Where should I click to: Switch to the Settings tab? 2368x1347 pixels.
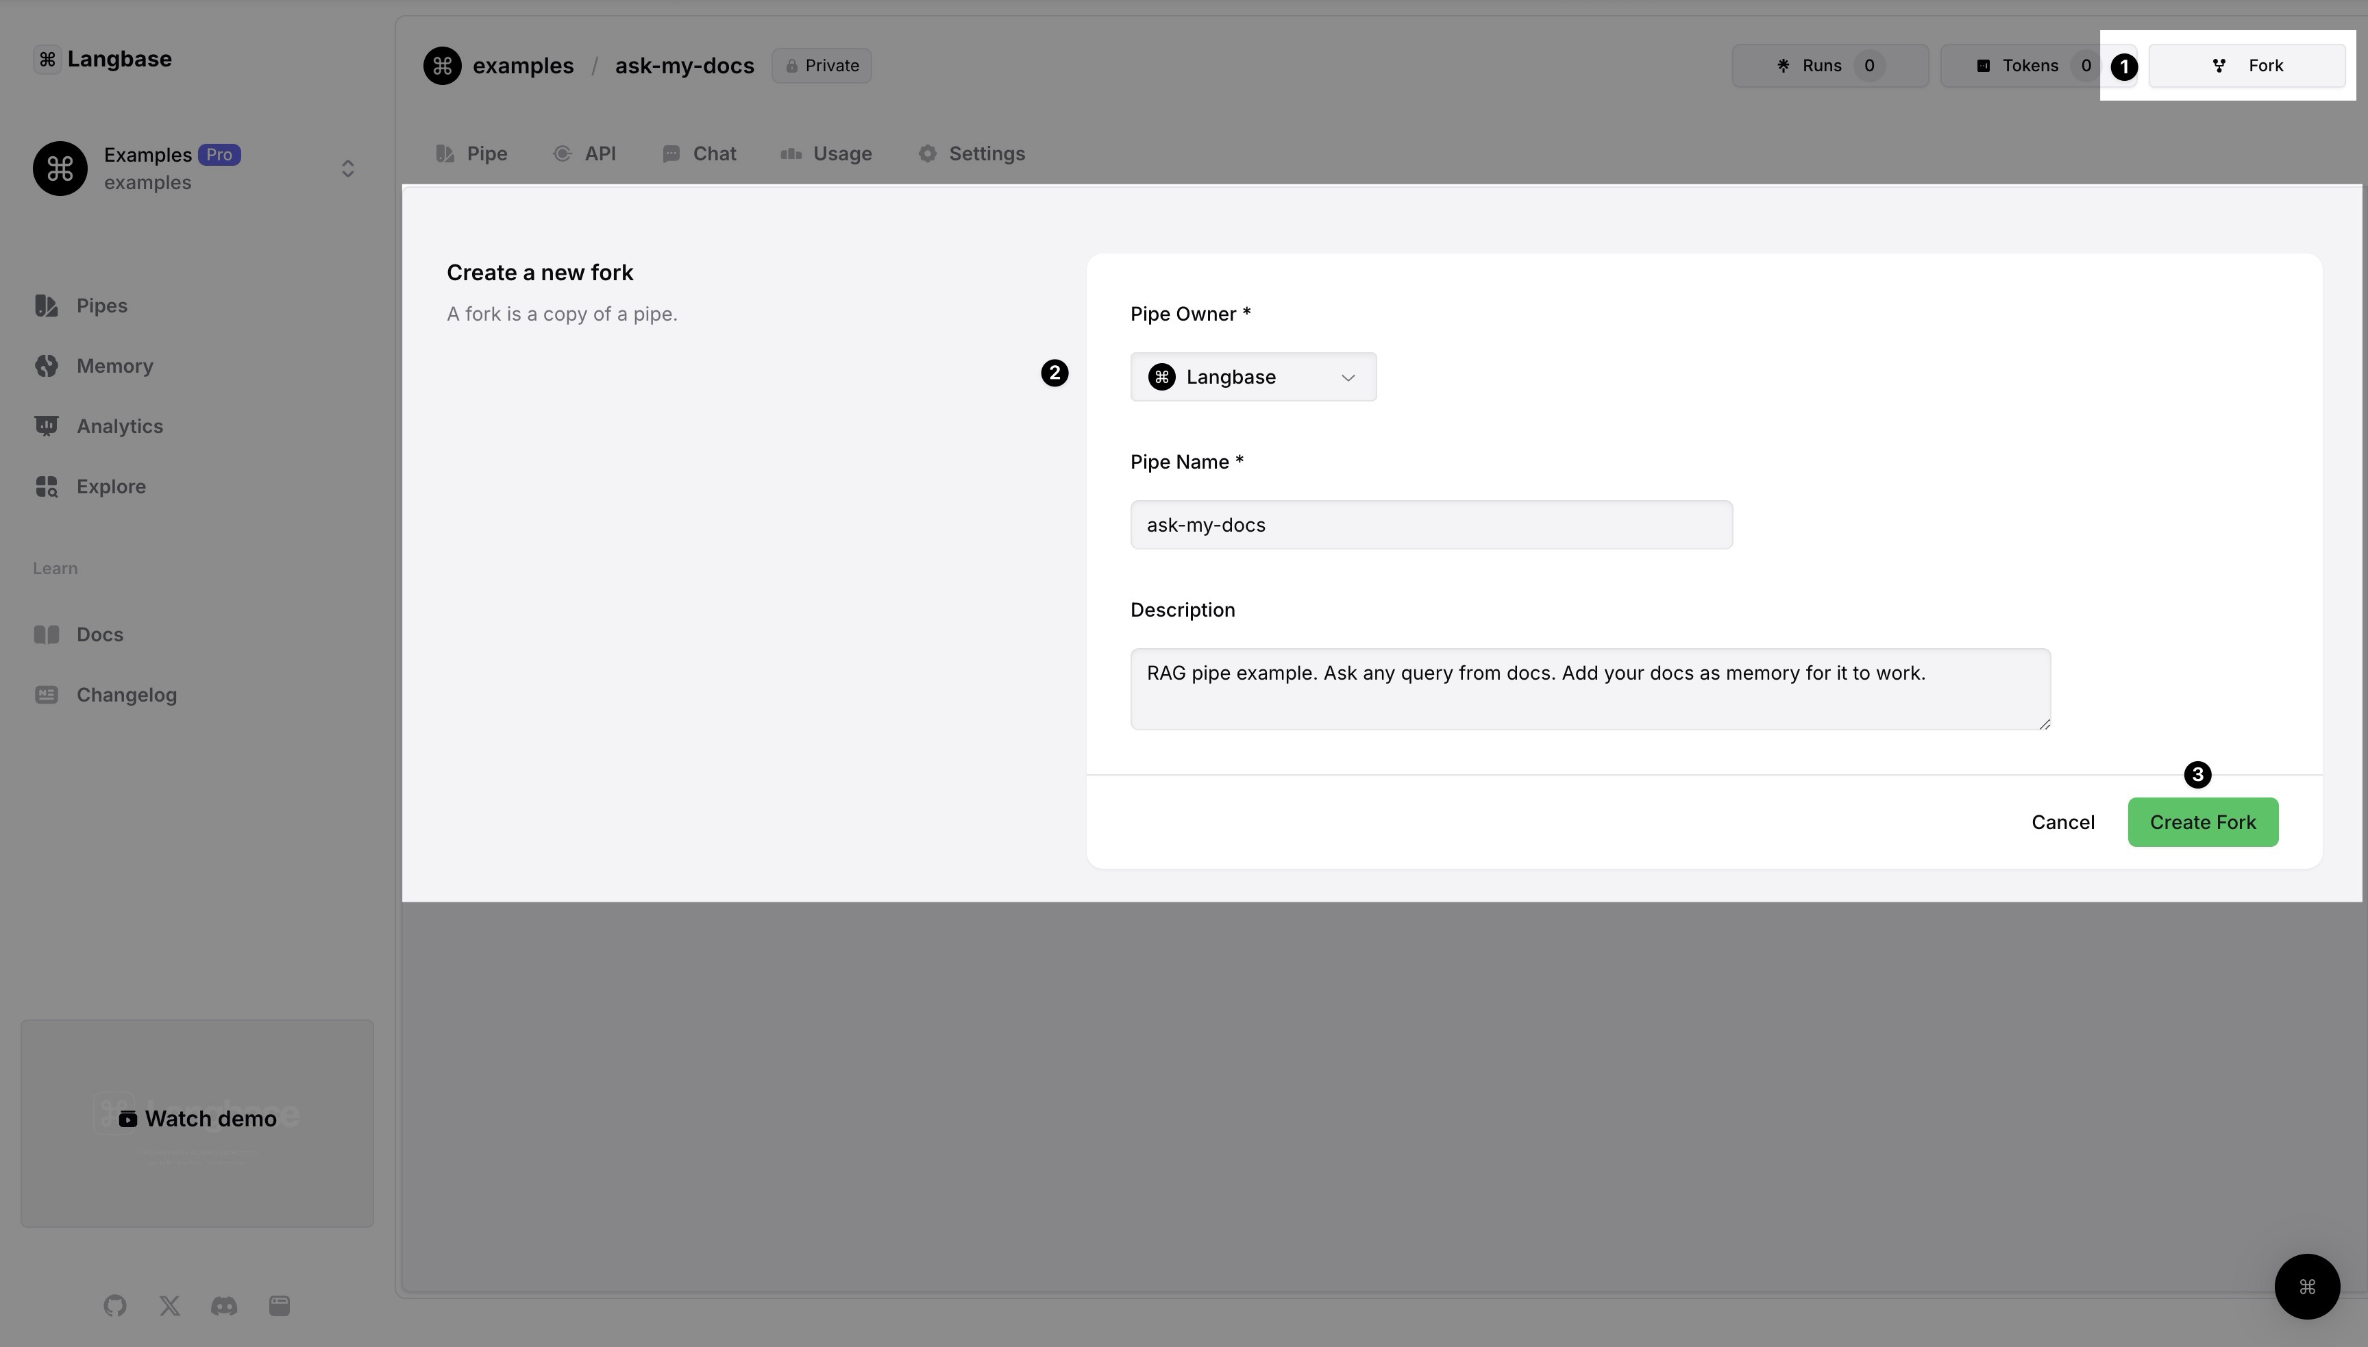pyautogui.click(x=972, y=153)
